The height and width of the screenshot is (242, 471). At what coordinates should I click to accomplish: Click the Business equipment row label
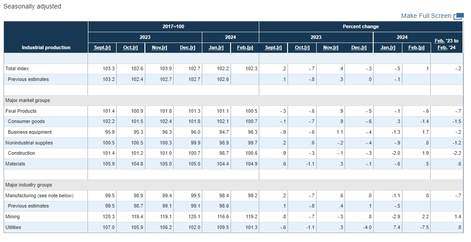(30, 132)
